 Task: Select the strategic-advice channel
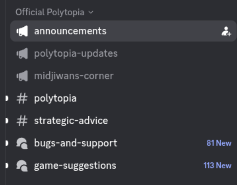[71, 121]
